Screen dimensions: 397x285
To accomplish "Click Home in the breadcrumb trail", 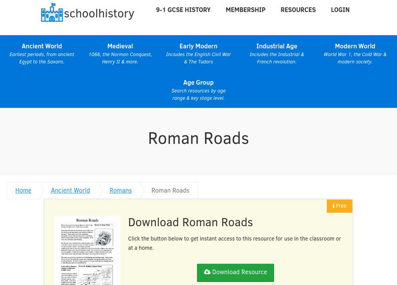I will pyautogui.click(x=23, y=190).
